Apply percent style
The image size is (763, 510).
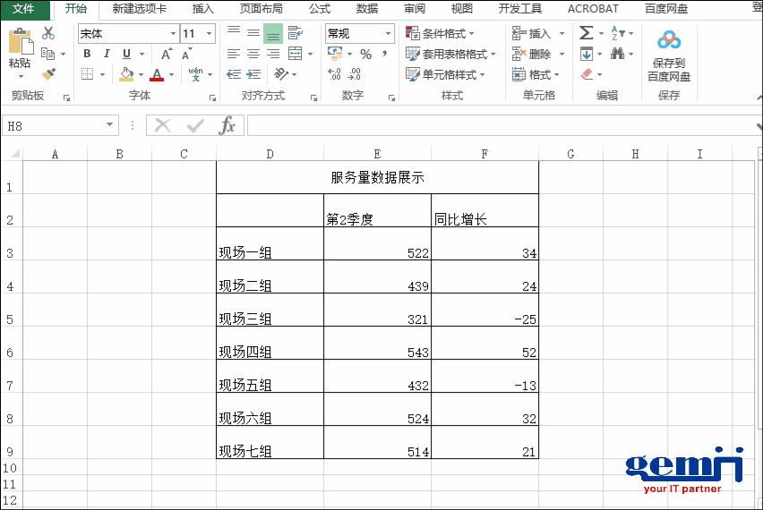[366, 54]
